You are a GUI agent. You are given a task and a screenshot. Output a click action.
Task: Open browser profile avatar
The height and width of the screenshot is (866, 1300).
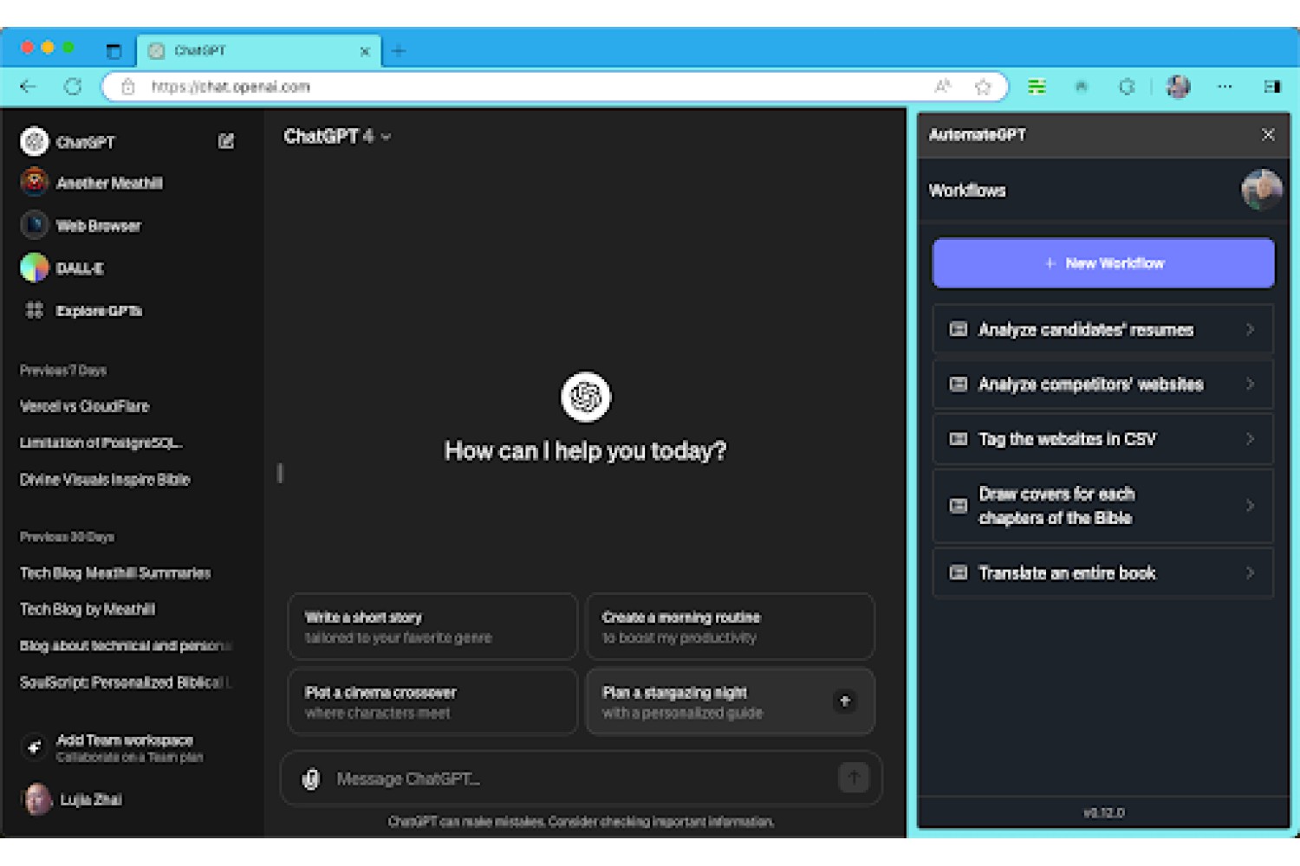pos(1179,87)
